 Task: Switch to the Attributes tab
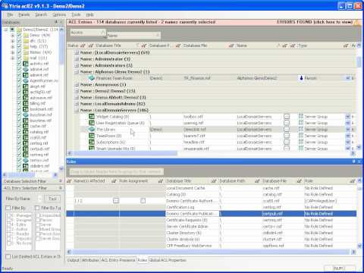click(90, 260)
